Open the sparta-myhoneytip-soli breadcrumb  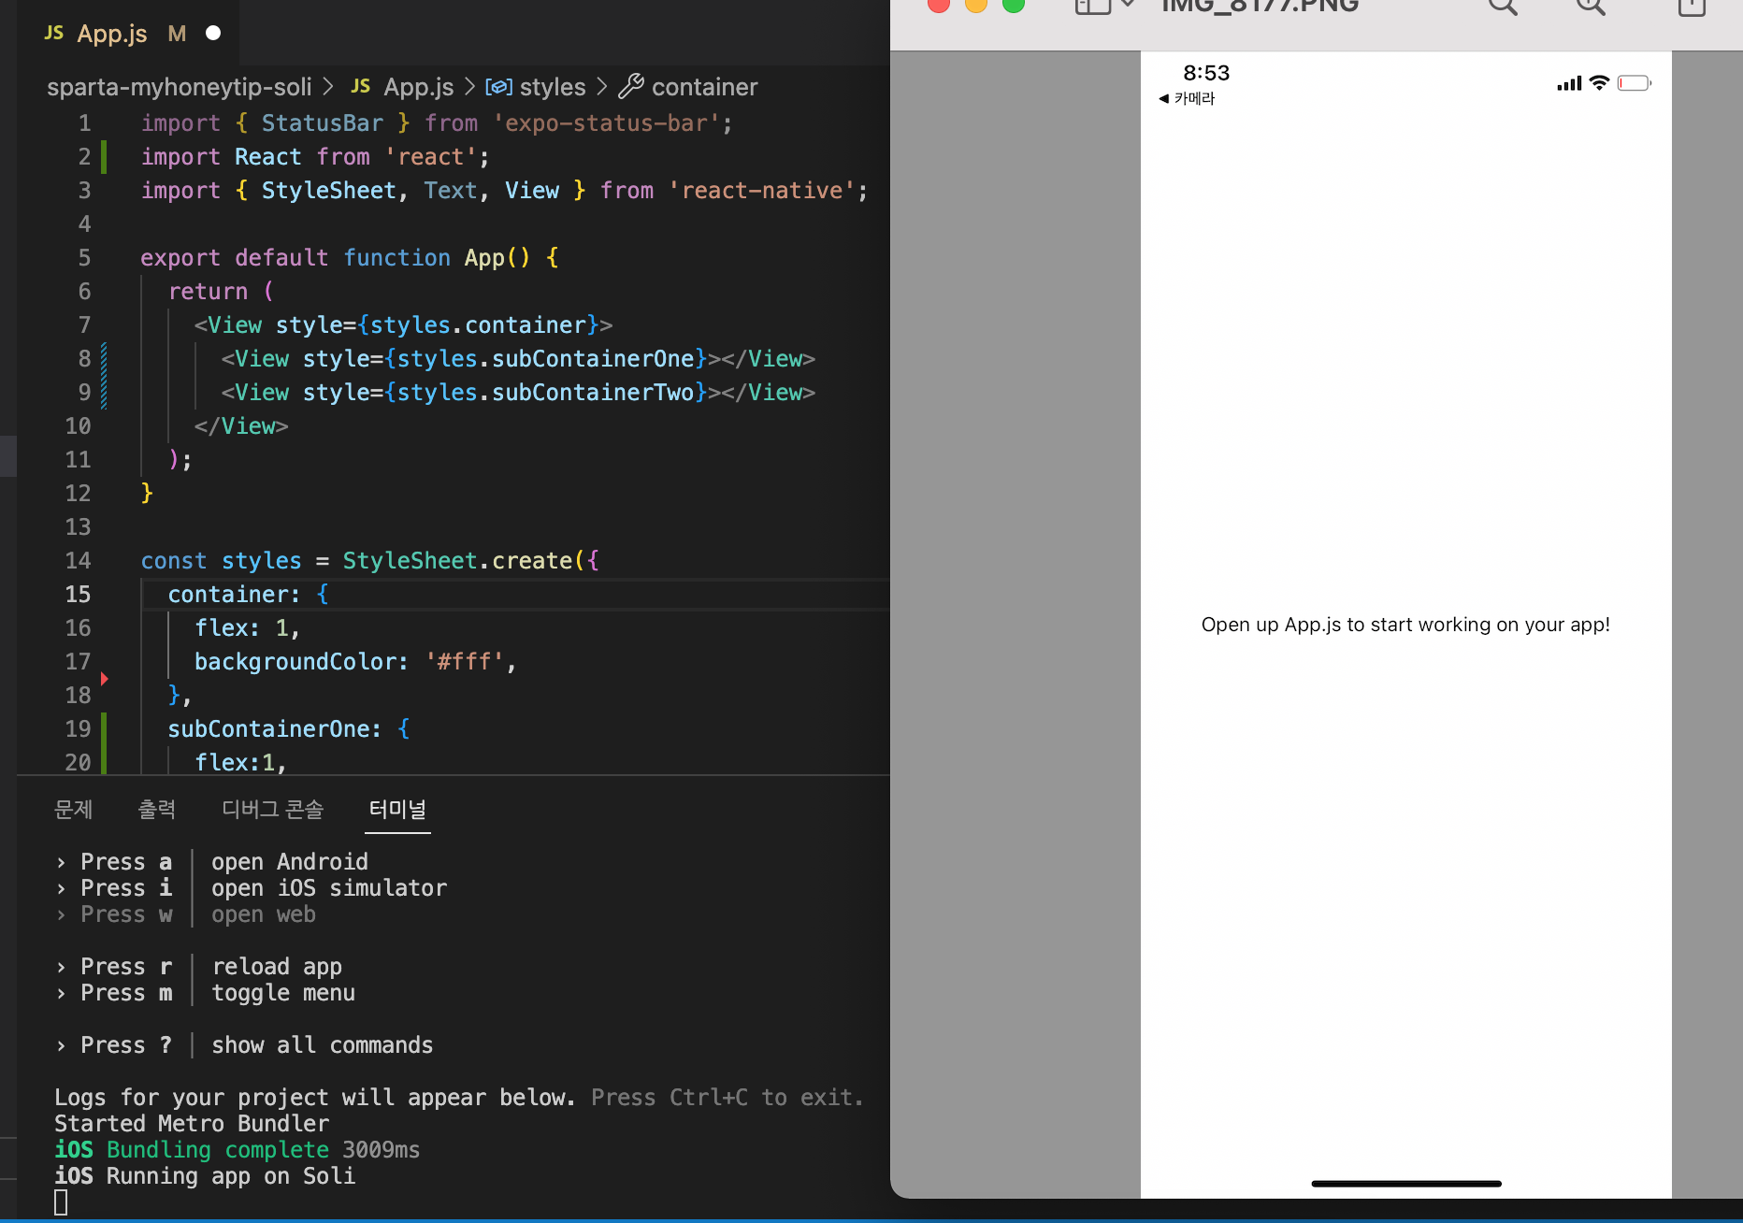tap(179, 87)
